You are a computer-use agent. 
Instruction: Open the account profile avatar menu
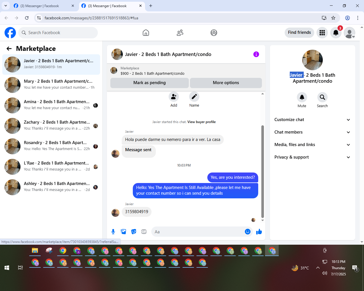(349, 33)
